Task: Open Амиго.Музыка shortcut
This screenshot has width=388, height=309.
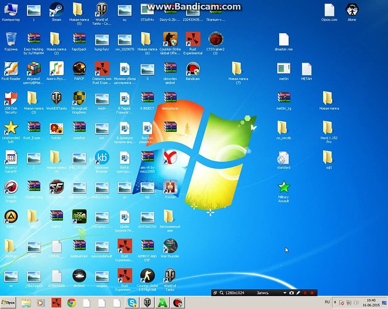Action: pos(56,71)
